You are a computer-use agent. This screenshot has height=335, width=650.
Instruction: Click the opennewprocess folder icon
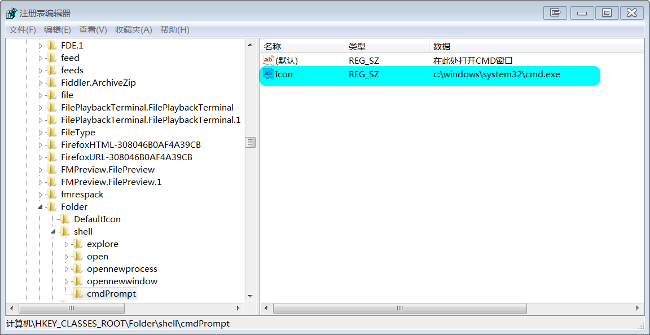[x=78, y=268]
